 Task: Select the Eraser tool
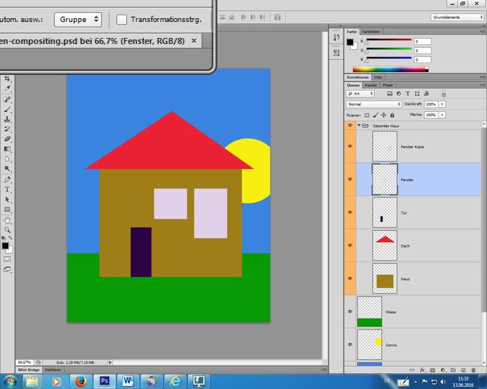coord(7,139)
